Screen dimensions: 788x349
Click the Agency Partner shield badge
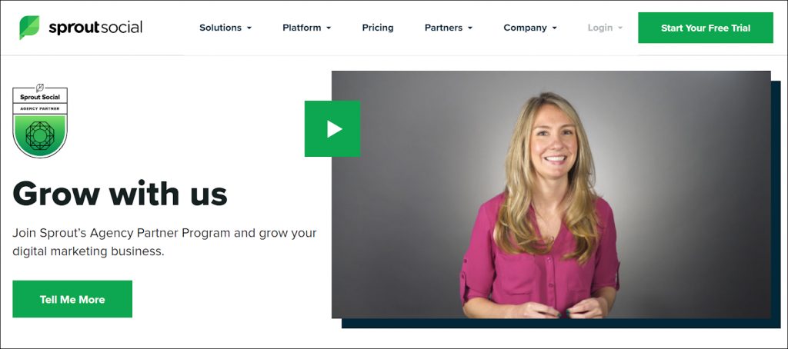(40, 121)
